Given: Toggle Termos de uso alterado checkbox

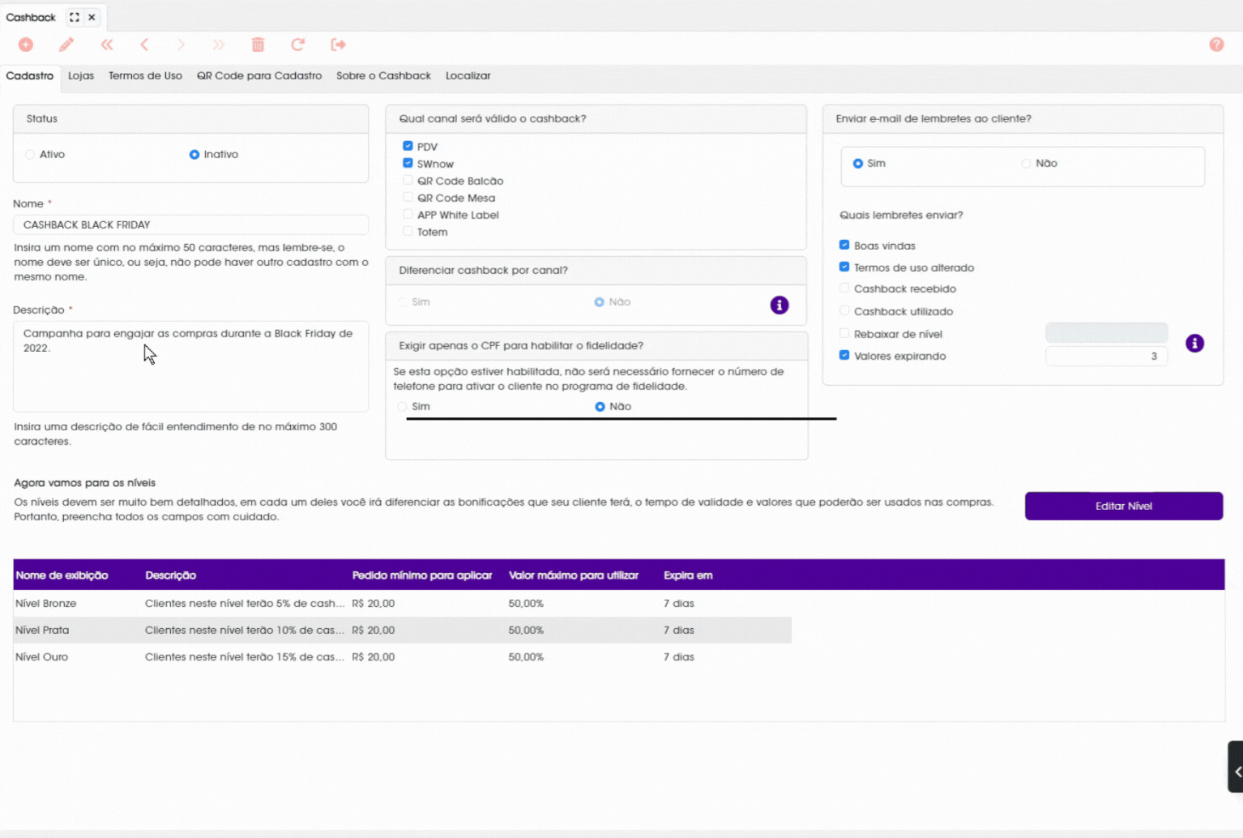Looking at the screenshot, I should (844, 267).
